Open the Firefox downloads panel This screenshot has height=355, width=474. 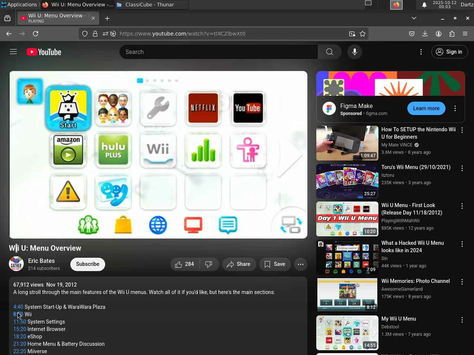click(x=425, y=34)
